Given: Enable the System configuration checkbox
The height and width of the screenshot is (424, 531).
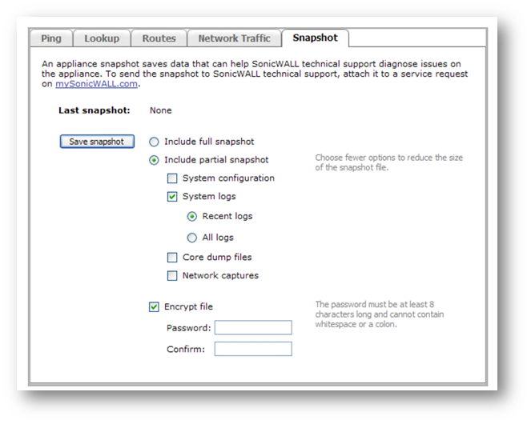Looking at the screenshot, I should [x=172, y=178].
